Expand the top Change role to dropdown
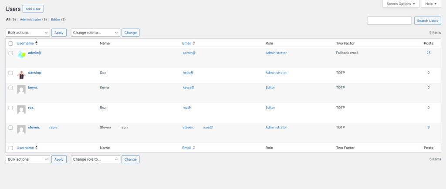The width and height of the screenshot is (446, 189). 95,32
